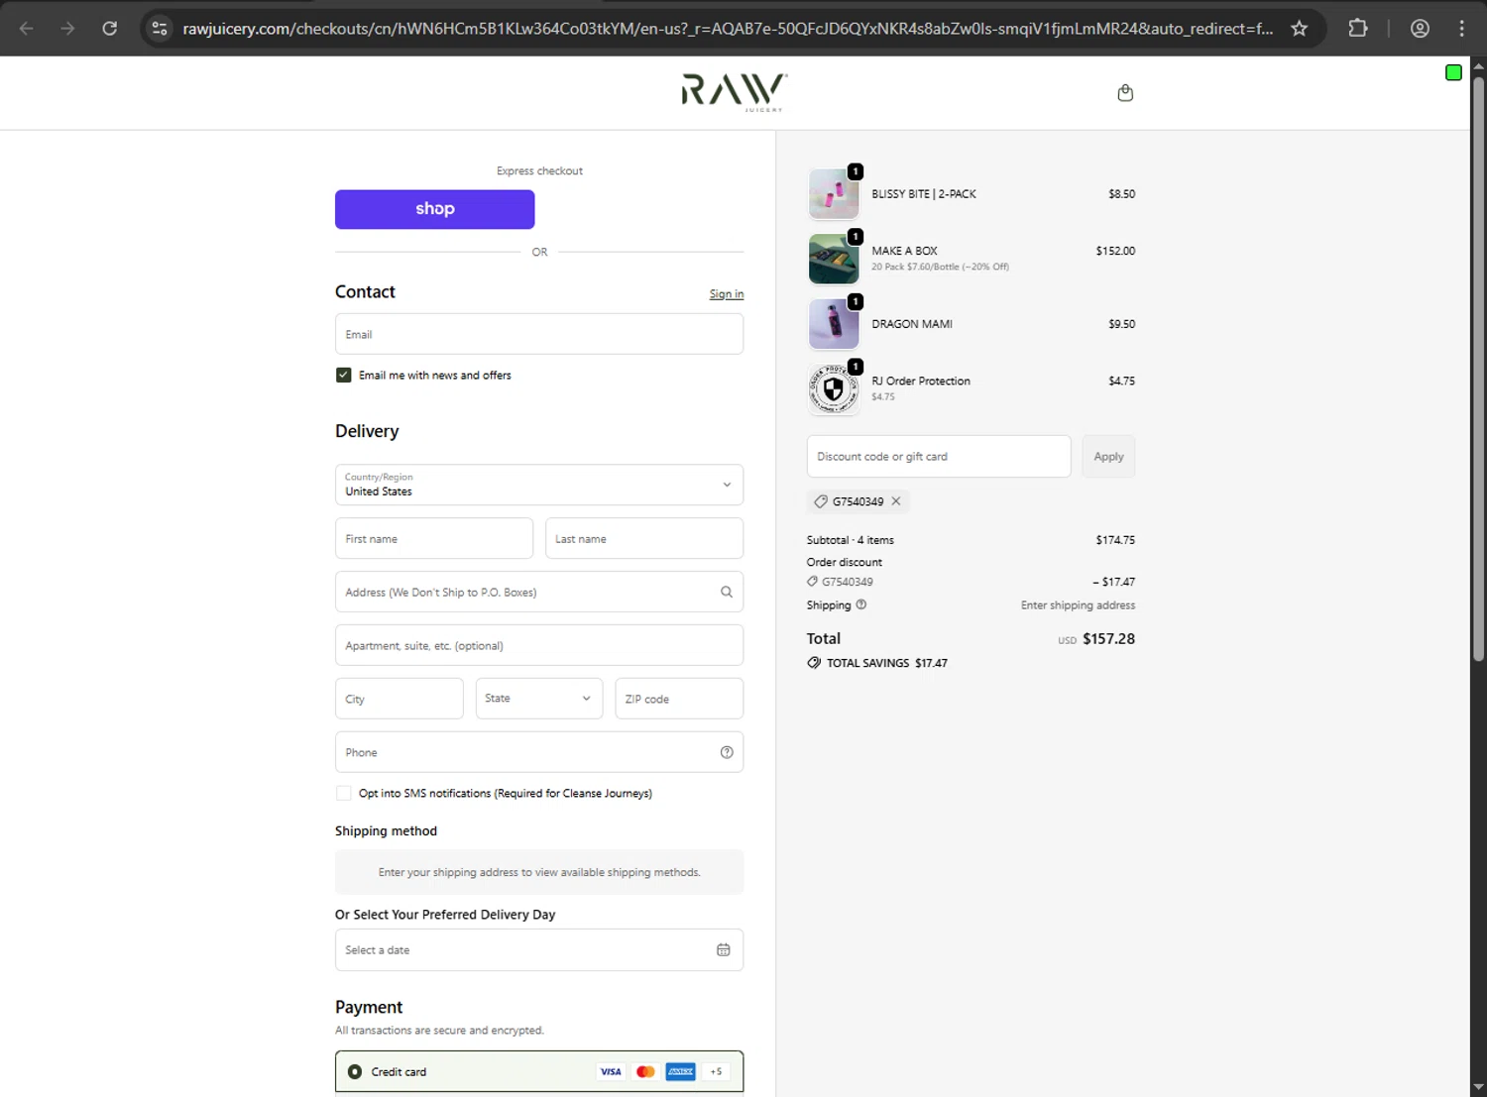The height and width of the screenshot is (1097, 1487).
Task: Open the browser profile icon
Action: (x=1420, y=28)
